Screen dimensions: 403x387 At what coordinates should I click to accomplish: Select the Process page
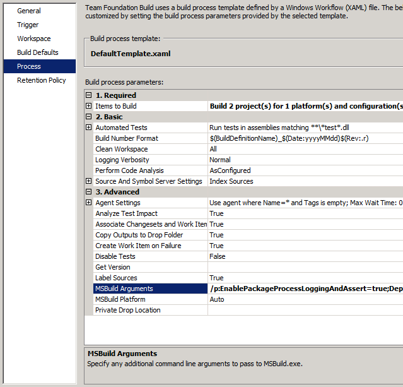tap(40, 66)
